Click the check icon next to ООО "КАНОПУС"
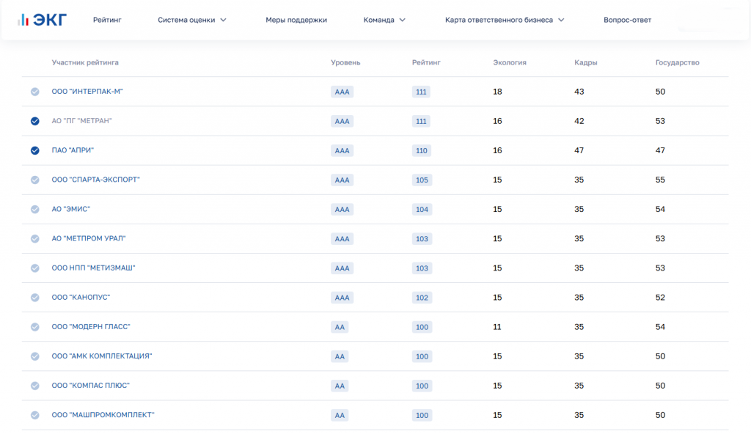This screenshot has height=434, width=751. tap(35, 298)
